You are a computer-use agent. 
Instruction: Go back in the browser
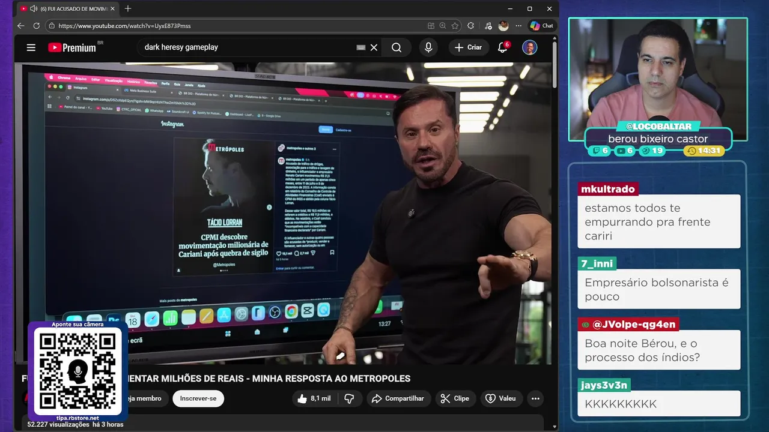21,26
